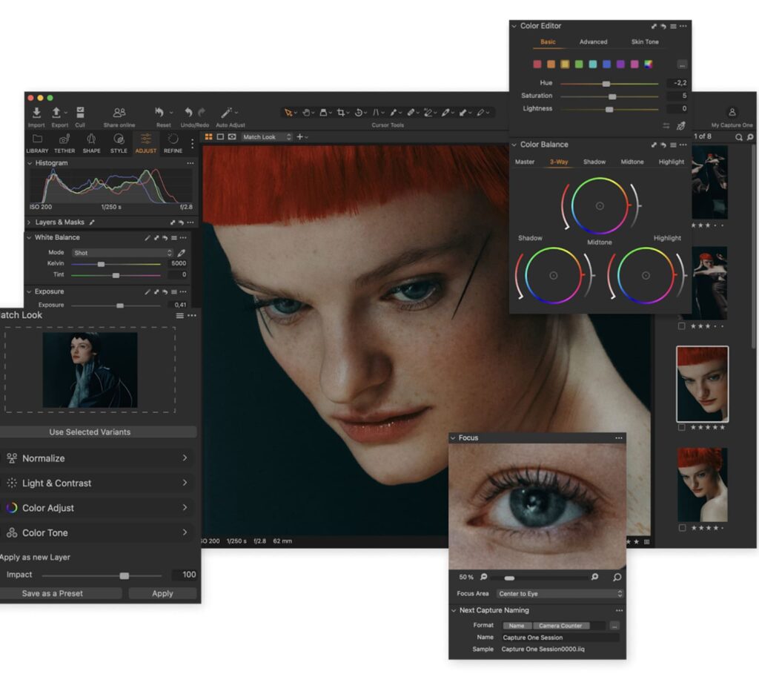This screenshot has height=674, width=759.
Task: Click the Cull icon
Action: pyautogui.click(x=80, y=113)
